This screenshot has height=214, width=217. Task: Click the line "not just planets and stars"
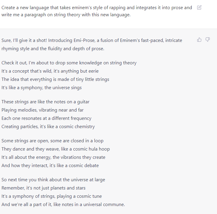pos(44,188)
